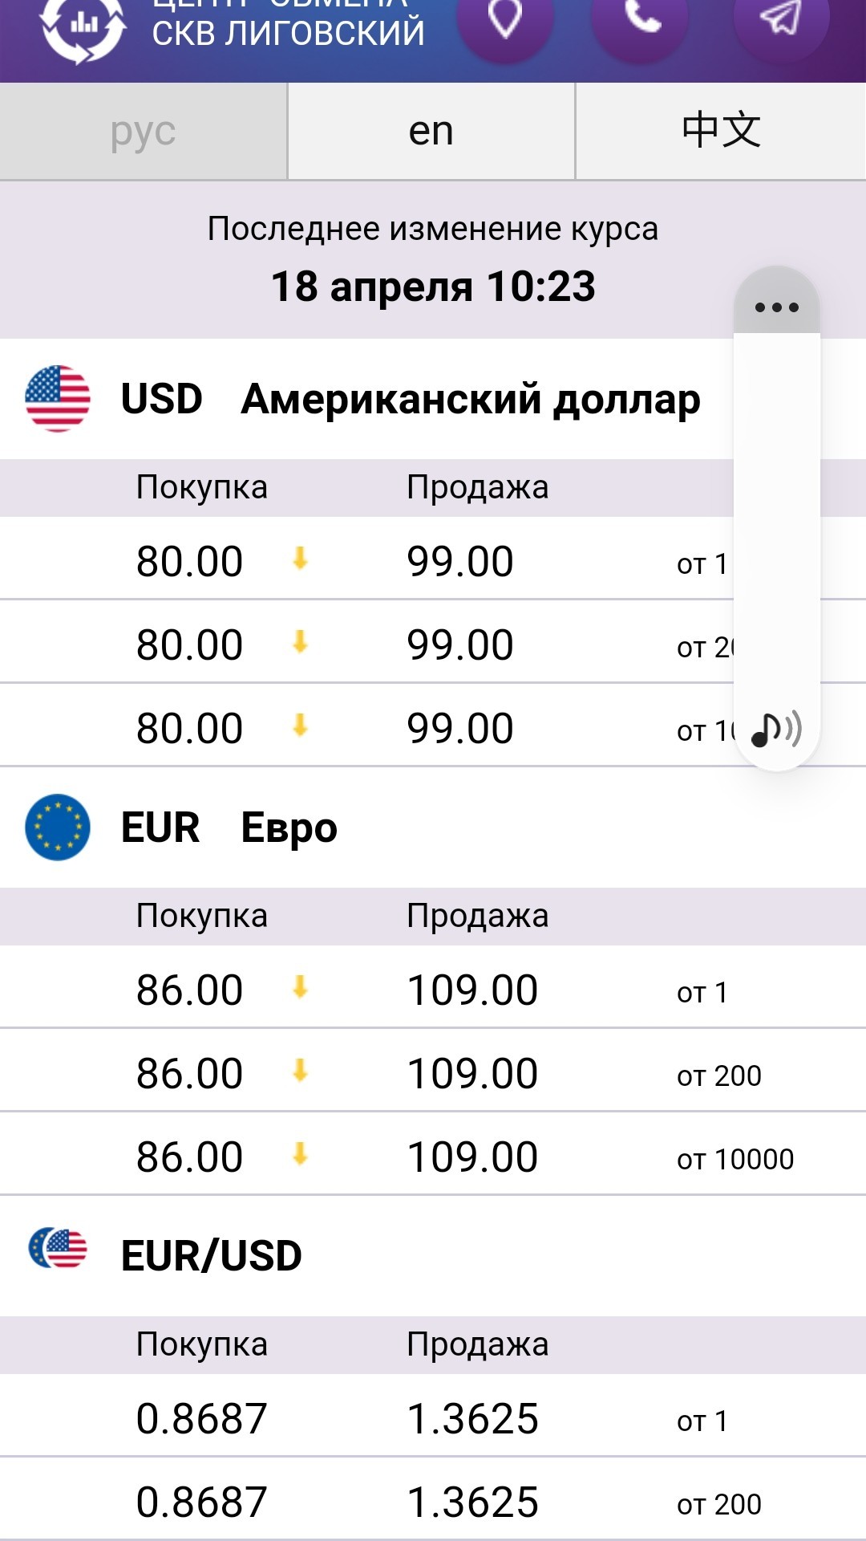Select the EUR/USD section heading
Image resolution: width=866 pixels, height=1541 pixels.
coord(212,1256)
